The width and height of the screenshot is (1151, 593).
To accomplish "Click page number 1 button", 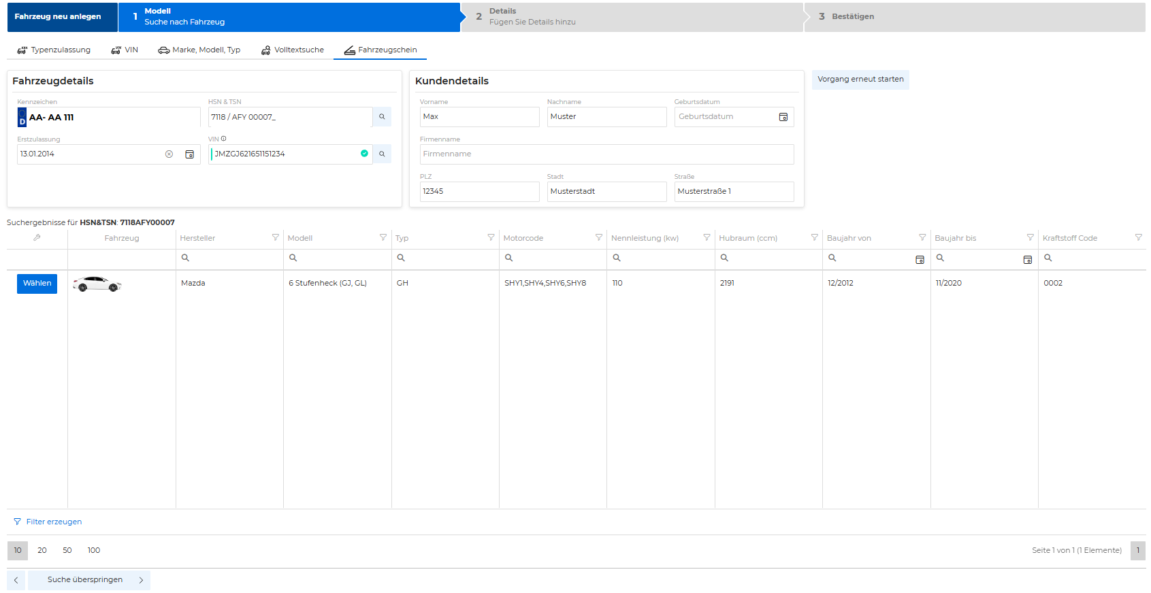I will 1138,550.
